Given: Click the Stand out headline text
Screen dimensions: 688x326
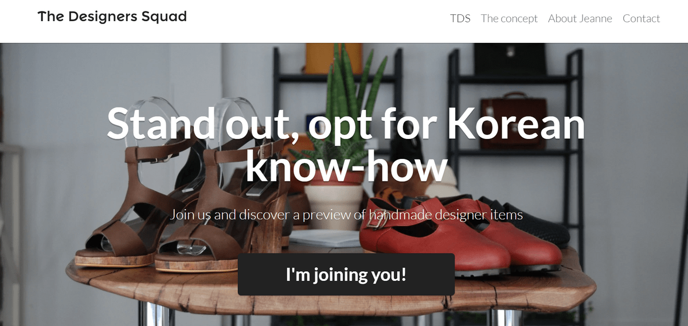Looking at the screenshot, I should (346, 145).
